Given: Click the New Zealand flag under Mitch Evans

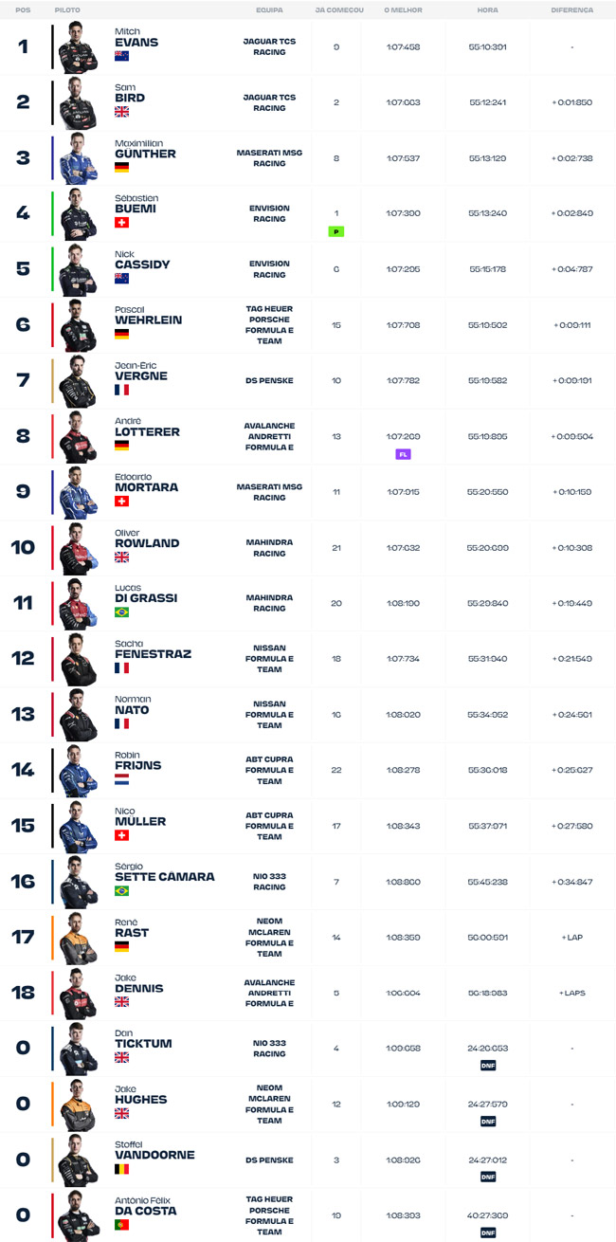Looking at the screenshot, I should pos(121,56).
